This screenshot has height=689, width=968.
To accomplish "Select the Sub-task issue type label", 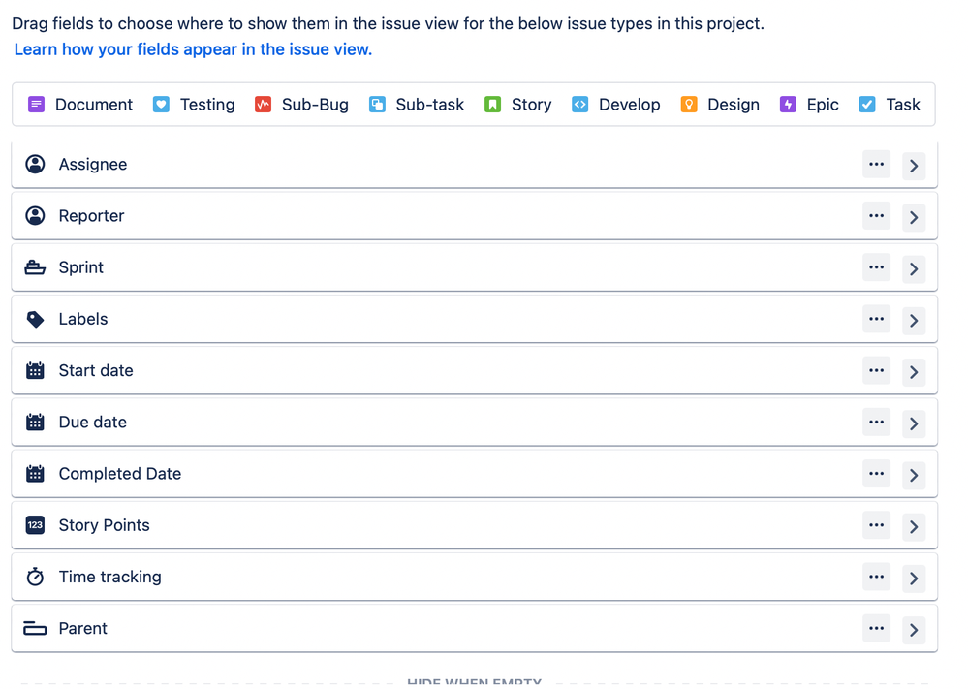I will [x=429, y=105].
